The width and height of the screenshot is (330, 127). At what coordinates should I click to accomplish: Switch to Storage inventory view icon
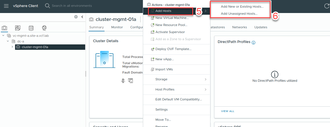click(x=31, y=28)
